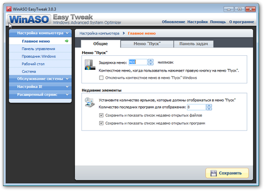Click the WinASO logo in header

(x=27, y=20)
